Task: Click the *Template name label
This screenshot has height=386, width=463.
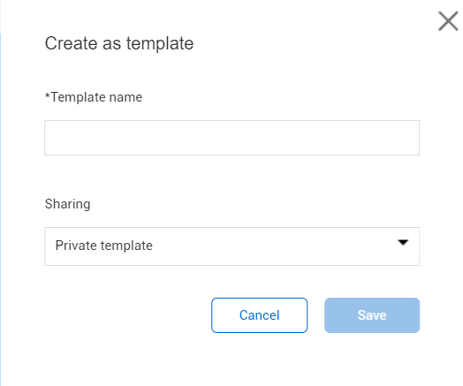Action: pyautogui.click(x=94, y=97)
